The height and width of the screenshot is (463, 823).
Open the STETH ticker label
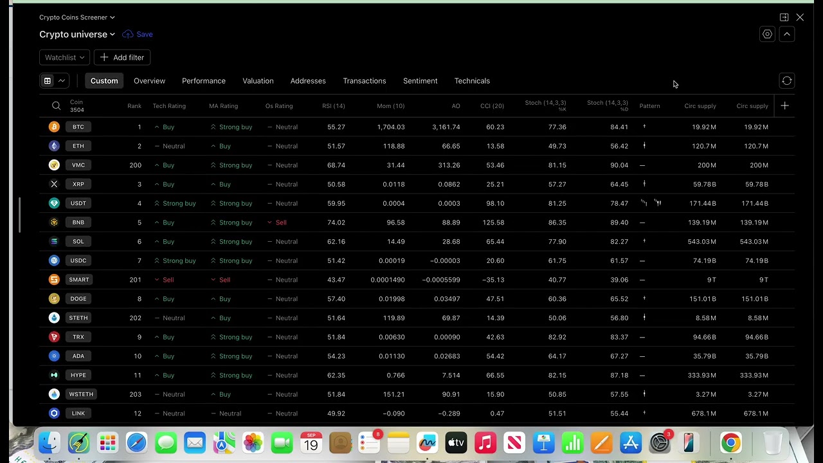coord(78,318)
